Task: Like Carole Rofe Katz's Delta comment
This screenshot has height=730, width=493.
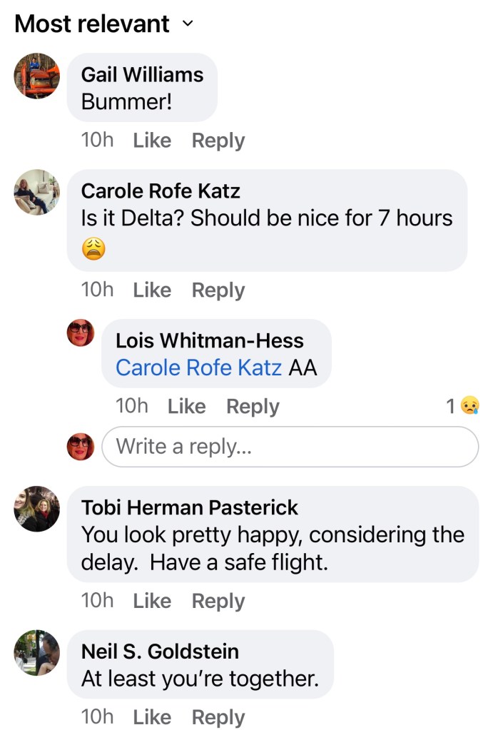Action: 152,290
